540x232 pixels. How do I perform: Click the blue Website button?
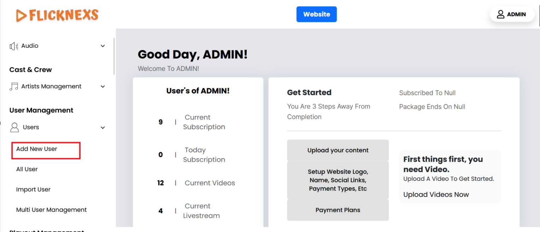click(316, 14)
